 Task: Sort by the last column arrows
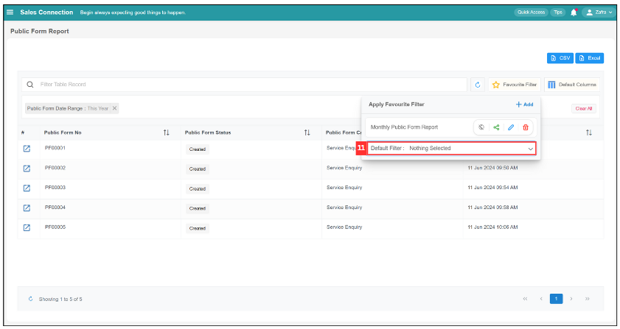click(x=589, y=132)
